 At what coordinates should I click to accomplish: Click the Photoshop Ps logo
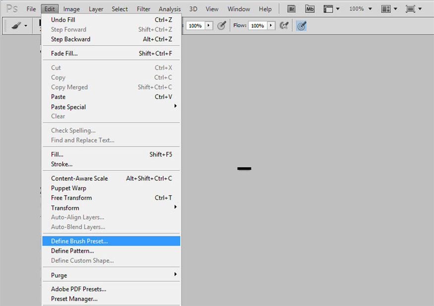point(12,9)
